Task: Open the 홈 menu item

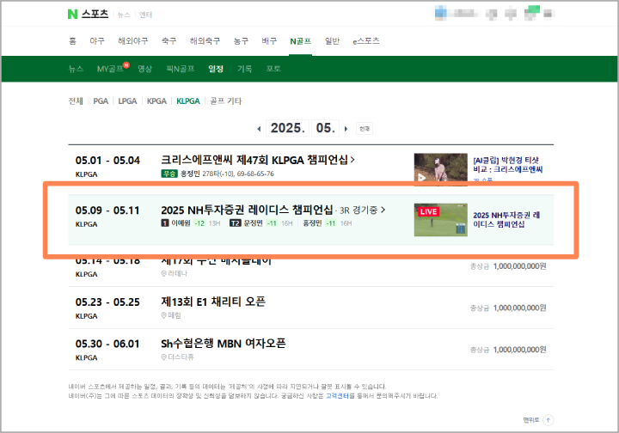Action: pyautogui.click(x=72, y=41)
